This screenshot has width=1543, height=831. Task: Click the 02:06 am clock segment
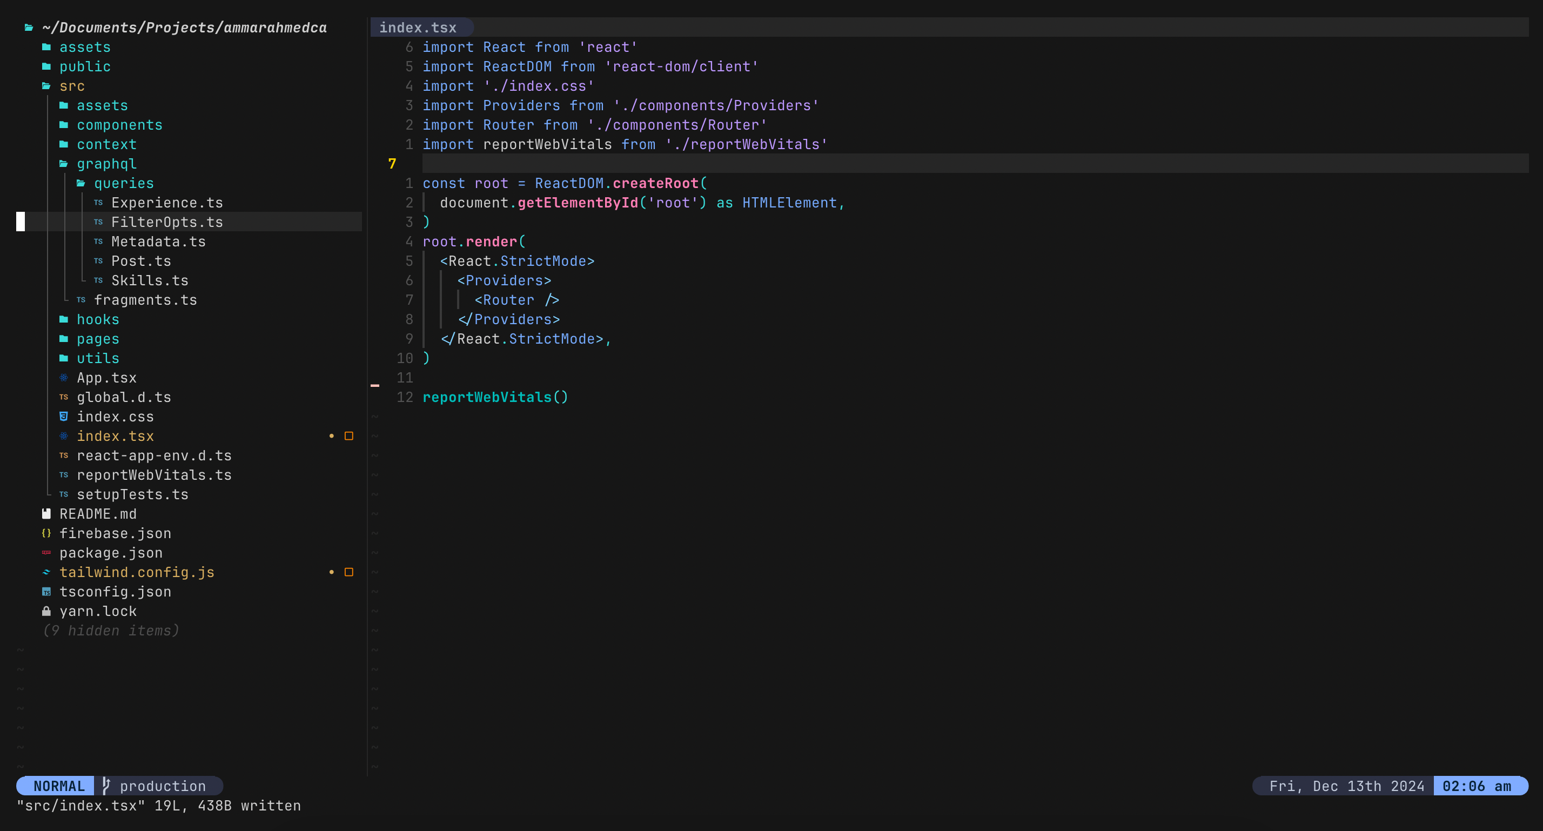click(x=1477, y=786)
